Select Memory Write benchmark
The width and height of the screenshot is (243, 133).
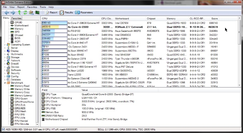22,89
